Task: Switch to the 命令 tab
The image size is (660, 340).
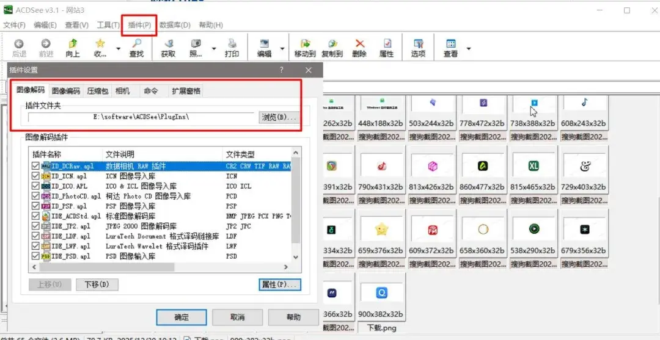Action: (151, 91)
